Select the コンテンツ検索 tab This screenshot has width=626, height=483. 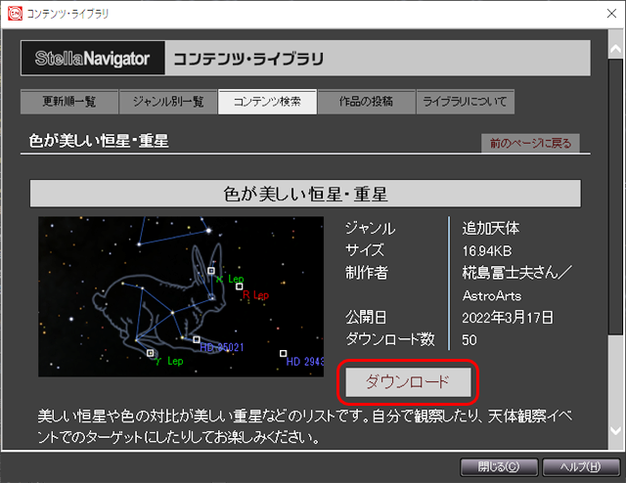[268, 102]
